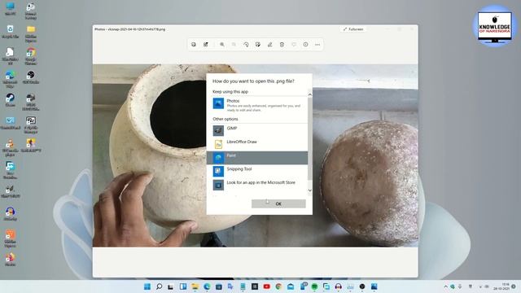Open YouTube red icon on taskbar
This screenshot has height=293, width=521.
(x=266, y=286)
